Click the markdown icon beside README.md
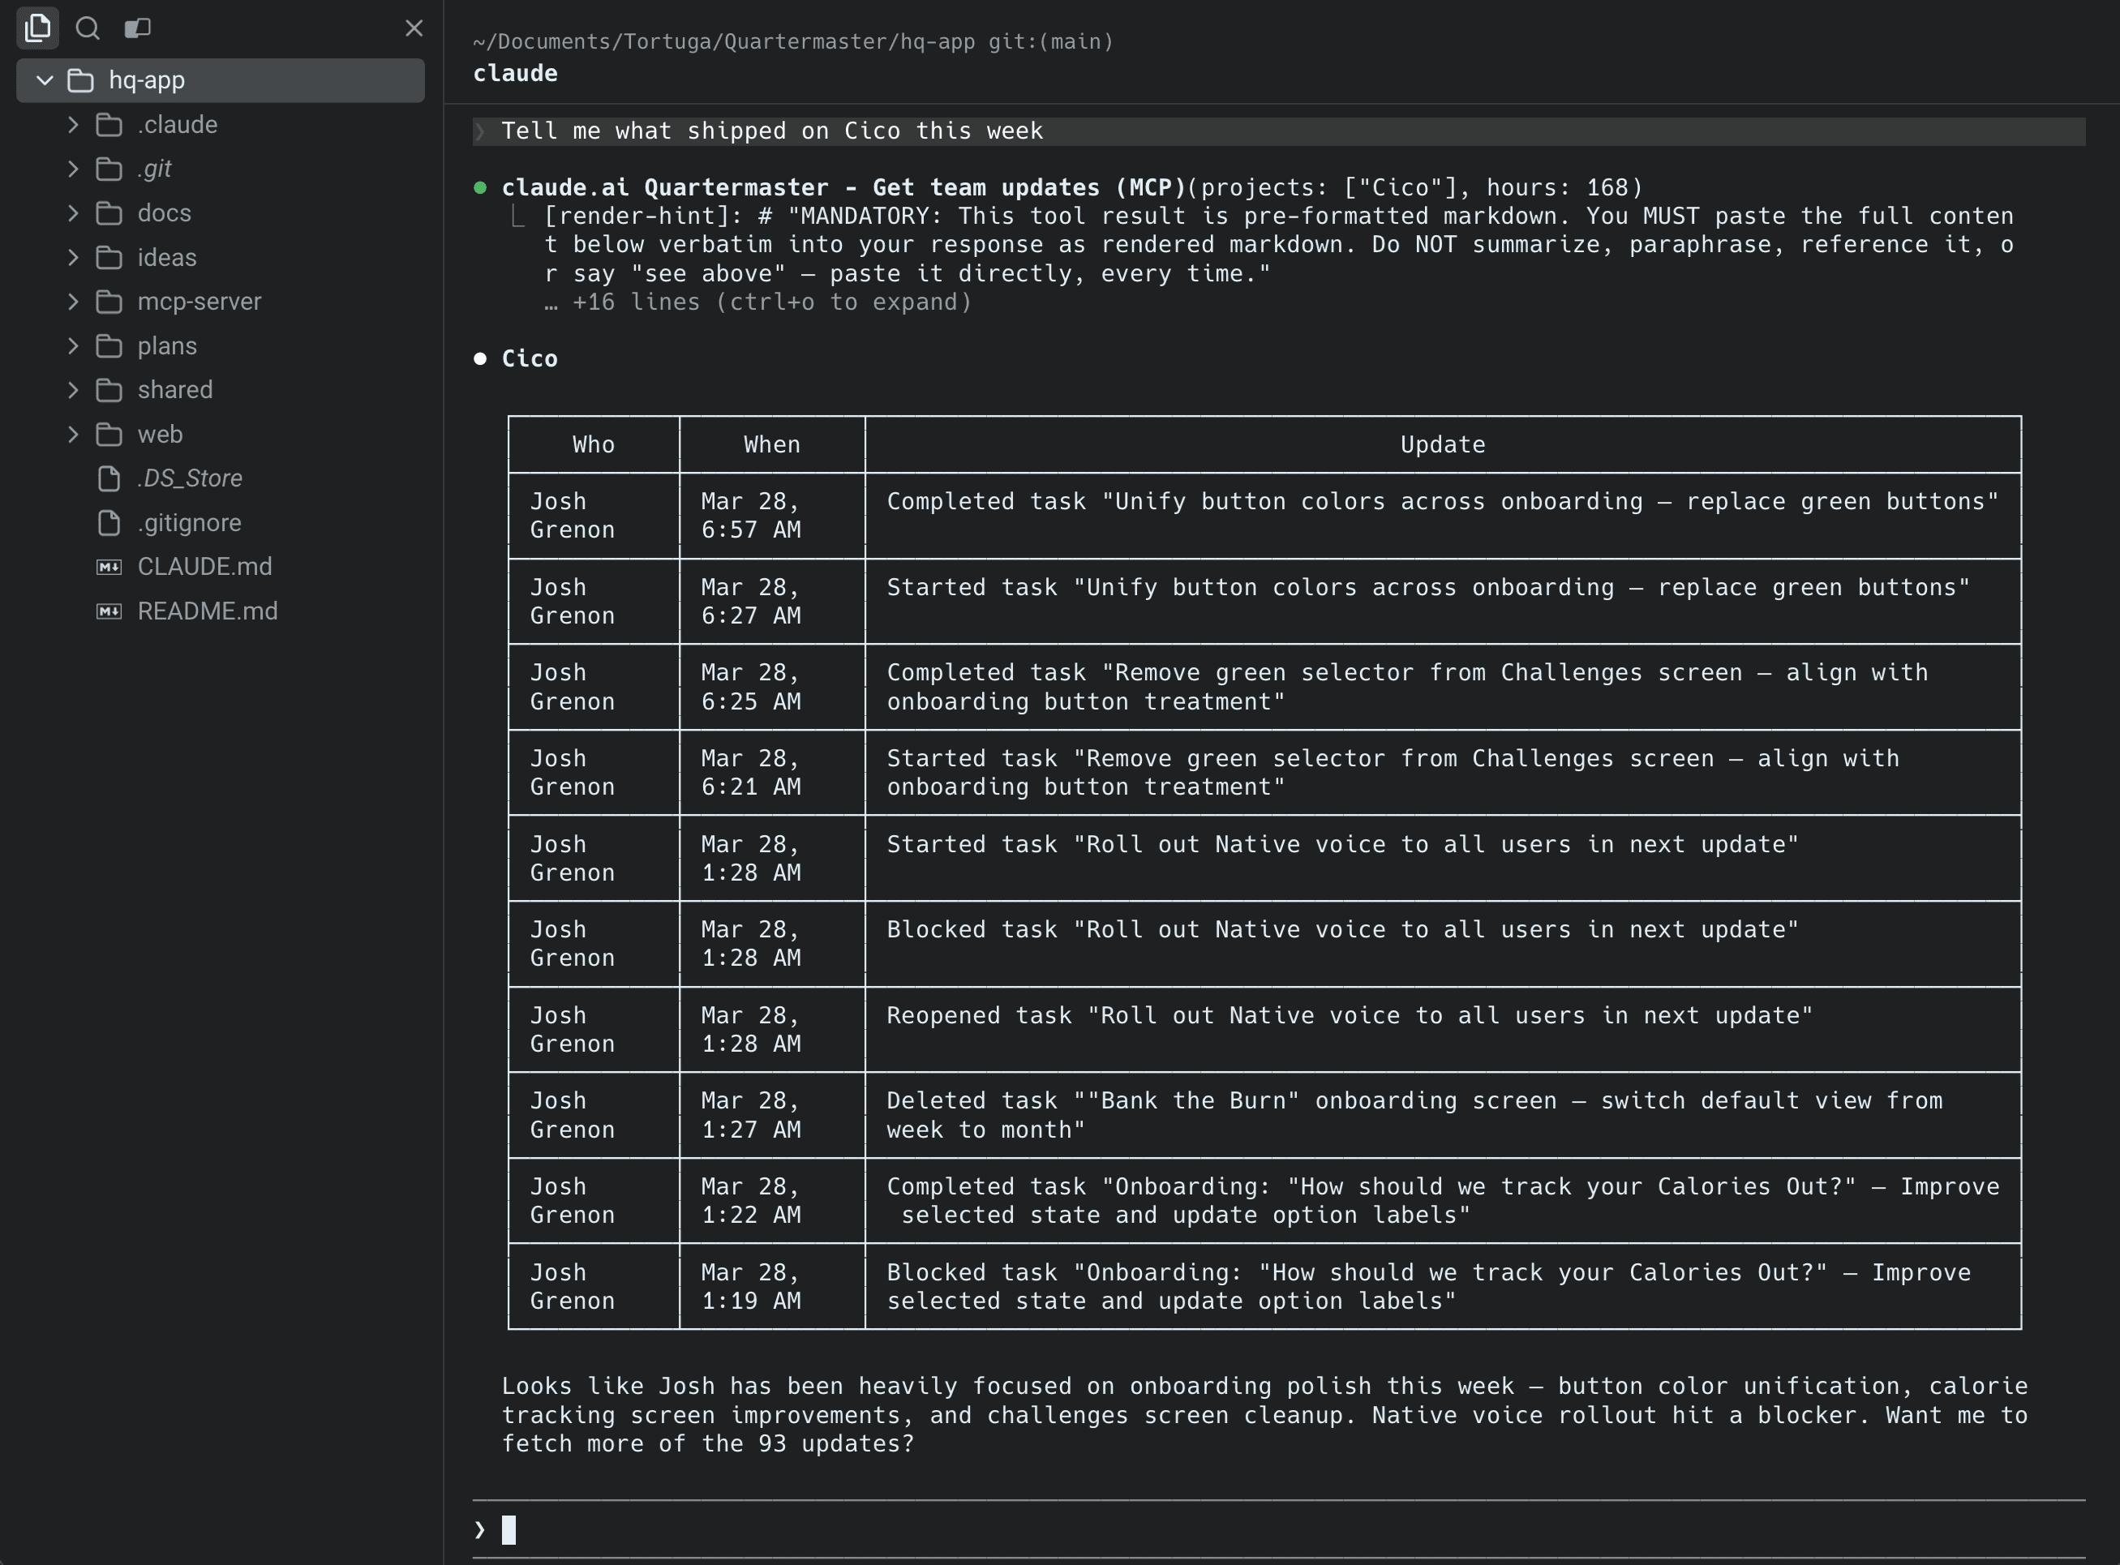The height and width of the screenshot is (1565, 2120). (x=108, y=611)
